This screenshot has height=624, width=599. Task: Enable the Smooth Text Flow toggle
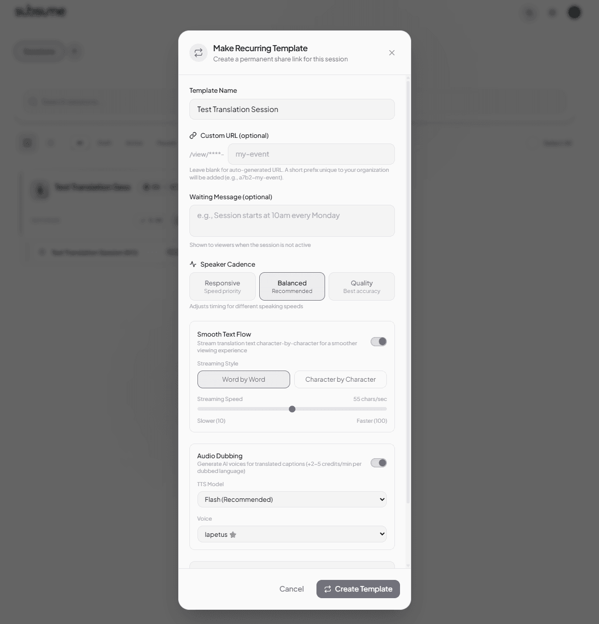coord(378,341)
